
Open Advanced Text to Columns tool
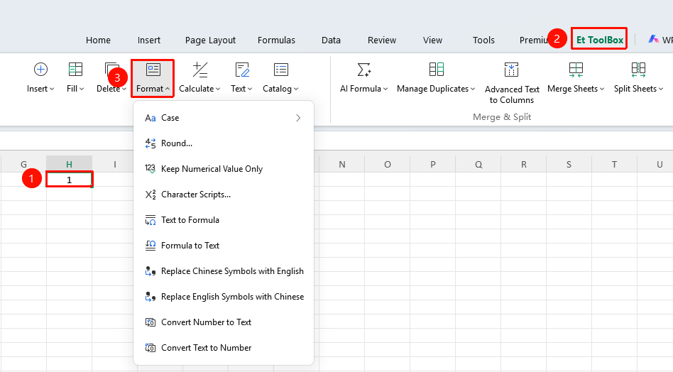click(x=511, y=84)
